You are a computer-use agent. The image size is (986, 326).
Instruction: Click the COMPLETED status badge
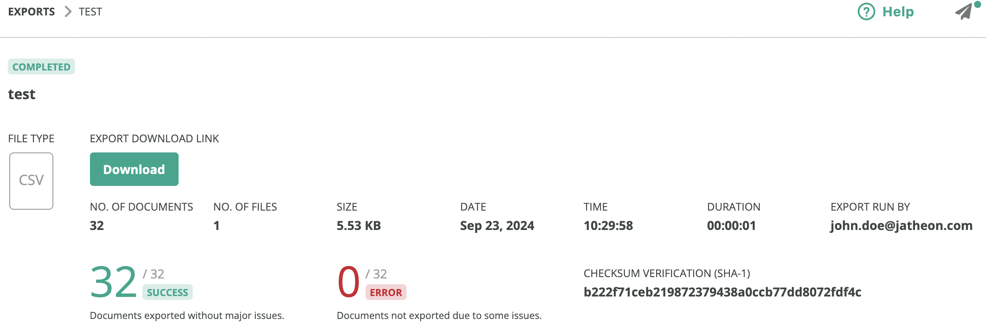pyautogui.click(x=41, y=67)
